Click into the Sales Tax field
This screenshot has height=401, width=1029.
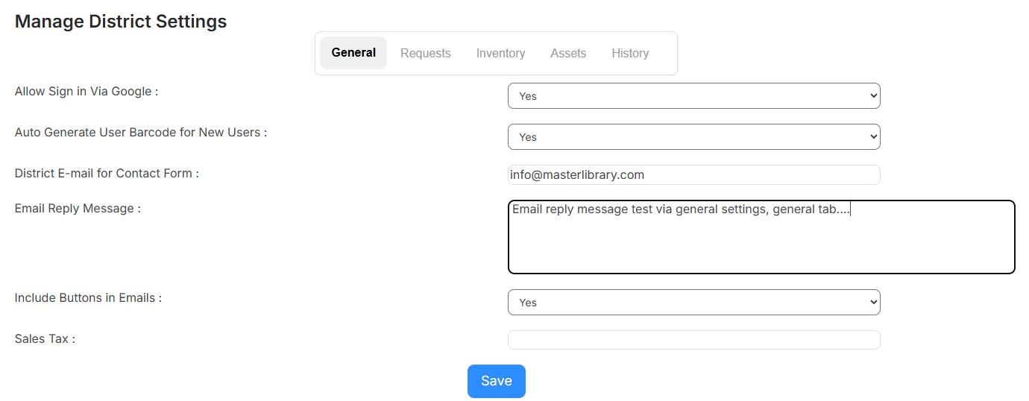pyautogui.click(x=693, y=340)
